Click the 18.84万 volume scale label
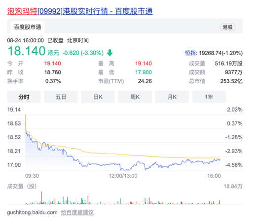Screen dimensions: 259x220 click(x=233, y=187)
